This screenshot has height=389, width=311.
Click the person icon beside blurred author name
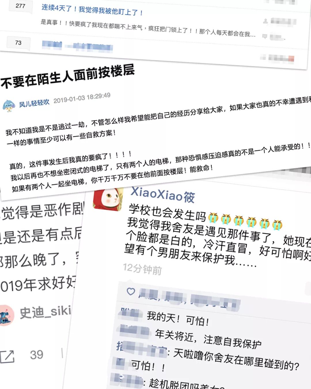coord(265,21)
